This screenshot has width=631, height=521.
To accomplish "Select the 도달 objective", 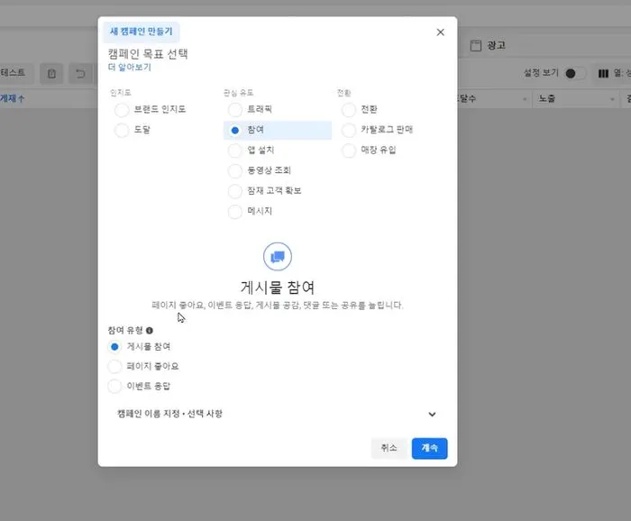I will [x=122, y=130].
